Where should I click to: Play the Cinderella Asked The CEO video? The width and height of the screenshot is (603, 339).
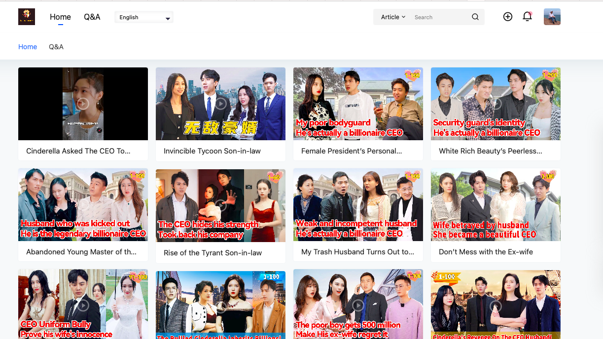coord(83,104)
